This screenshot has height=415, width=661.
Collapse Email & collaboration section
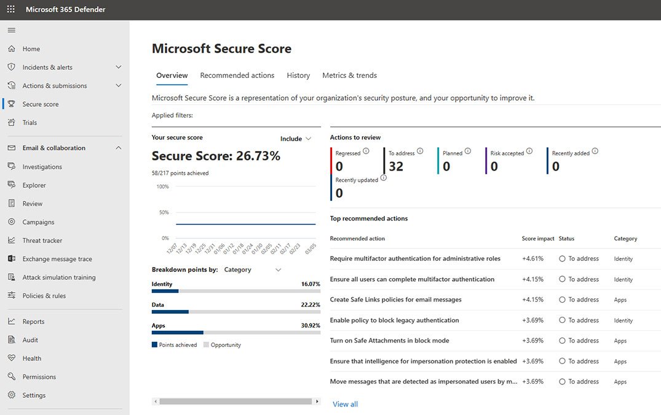119,148
